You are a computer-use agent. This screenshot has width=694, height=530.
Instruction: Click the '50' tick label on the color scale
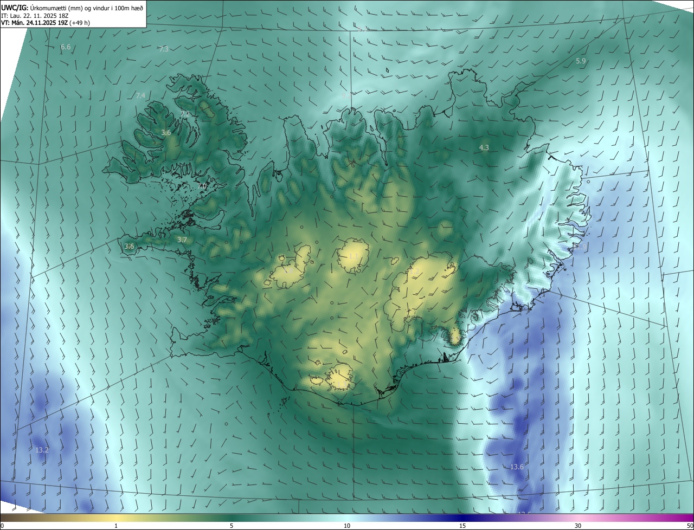(690, 526)
